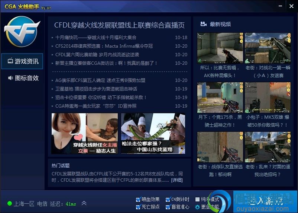Open news CGA特邀海一美女玩家莎莎
The image size is (298, 213).
pos(96,106)
